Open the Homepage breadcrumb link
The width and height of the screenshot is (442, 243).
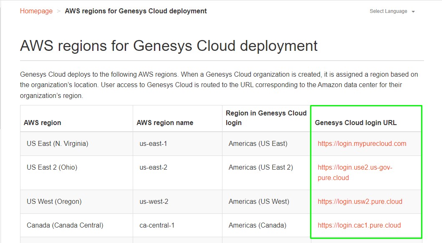tap(36, 11)
